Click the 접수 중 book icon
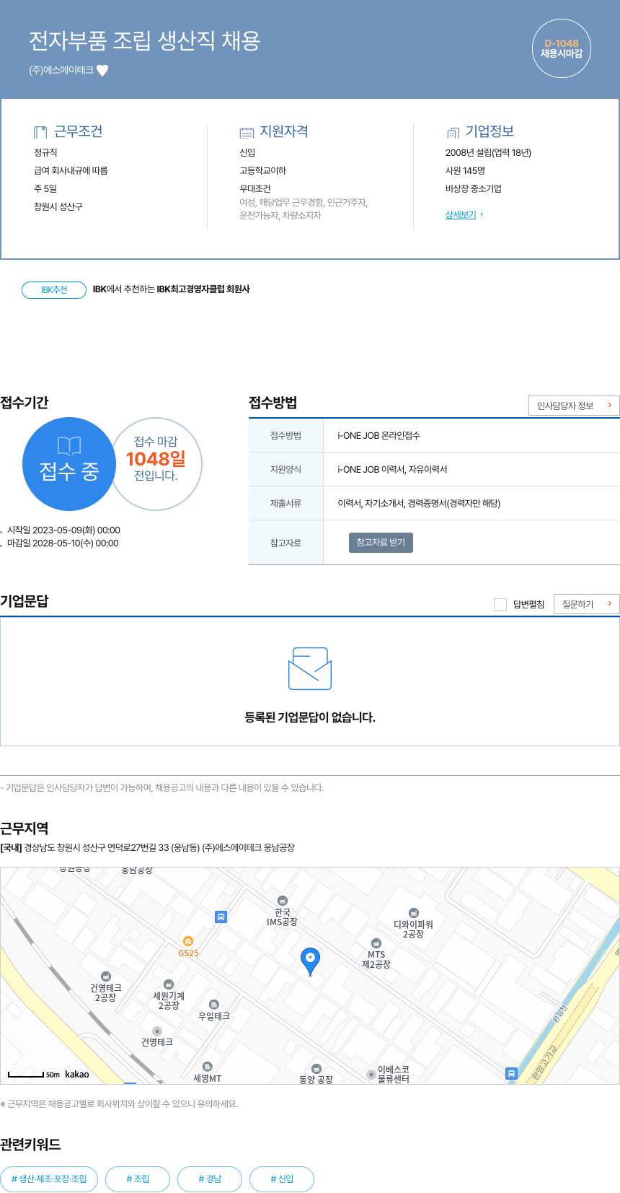Image resolution: width=620 pixels, height=1193 pixels. pyautogui.click(x=69, y=446)
